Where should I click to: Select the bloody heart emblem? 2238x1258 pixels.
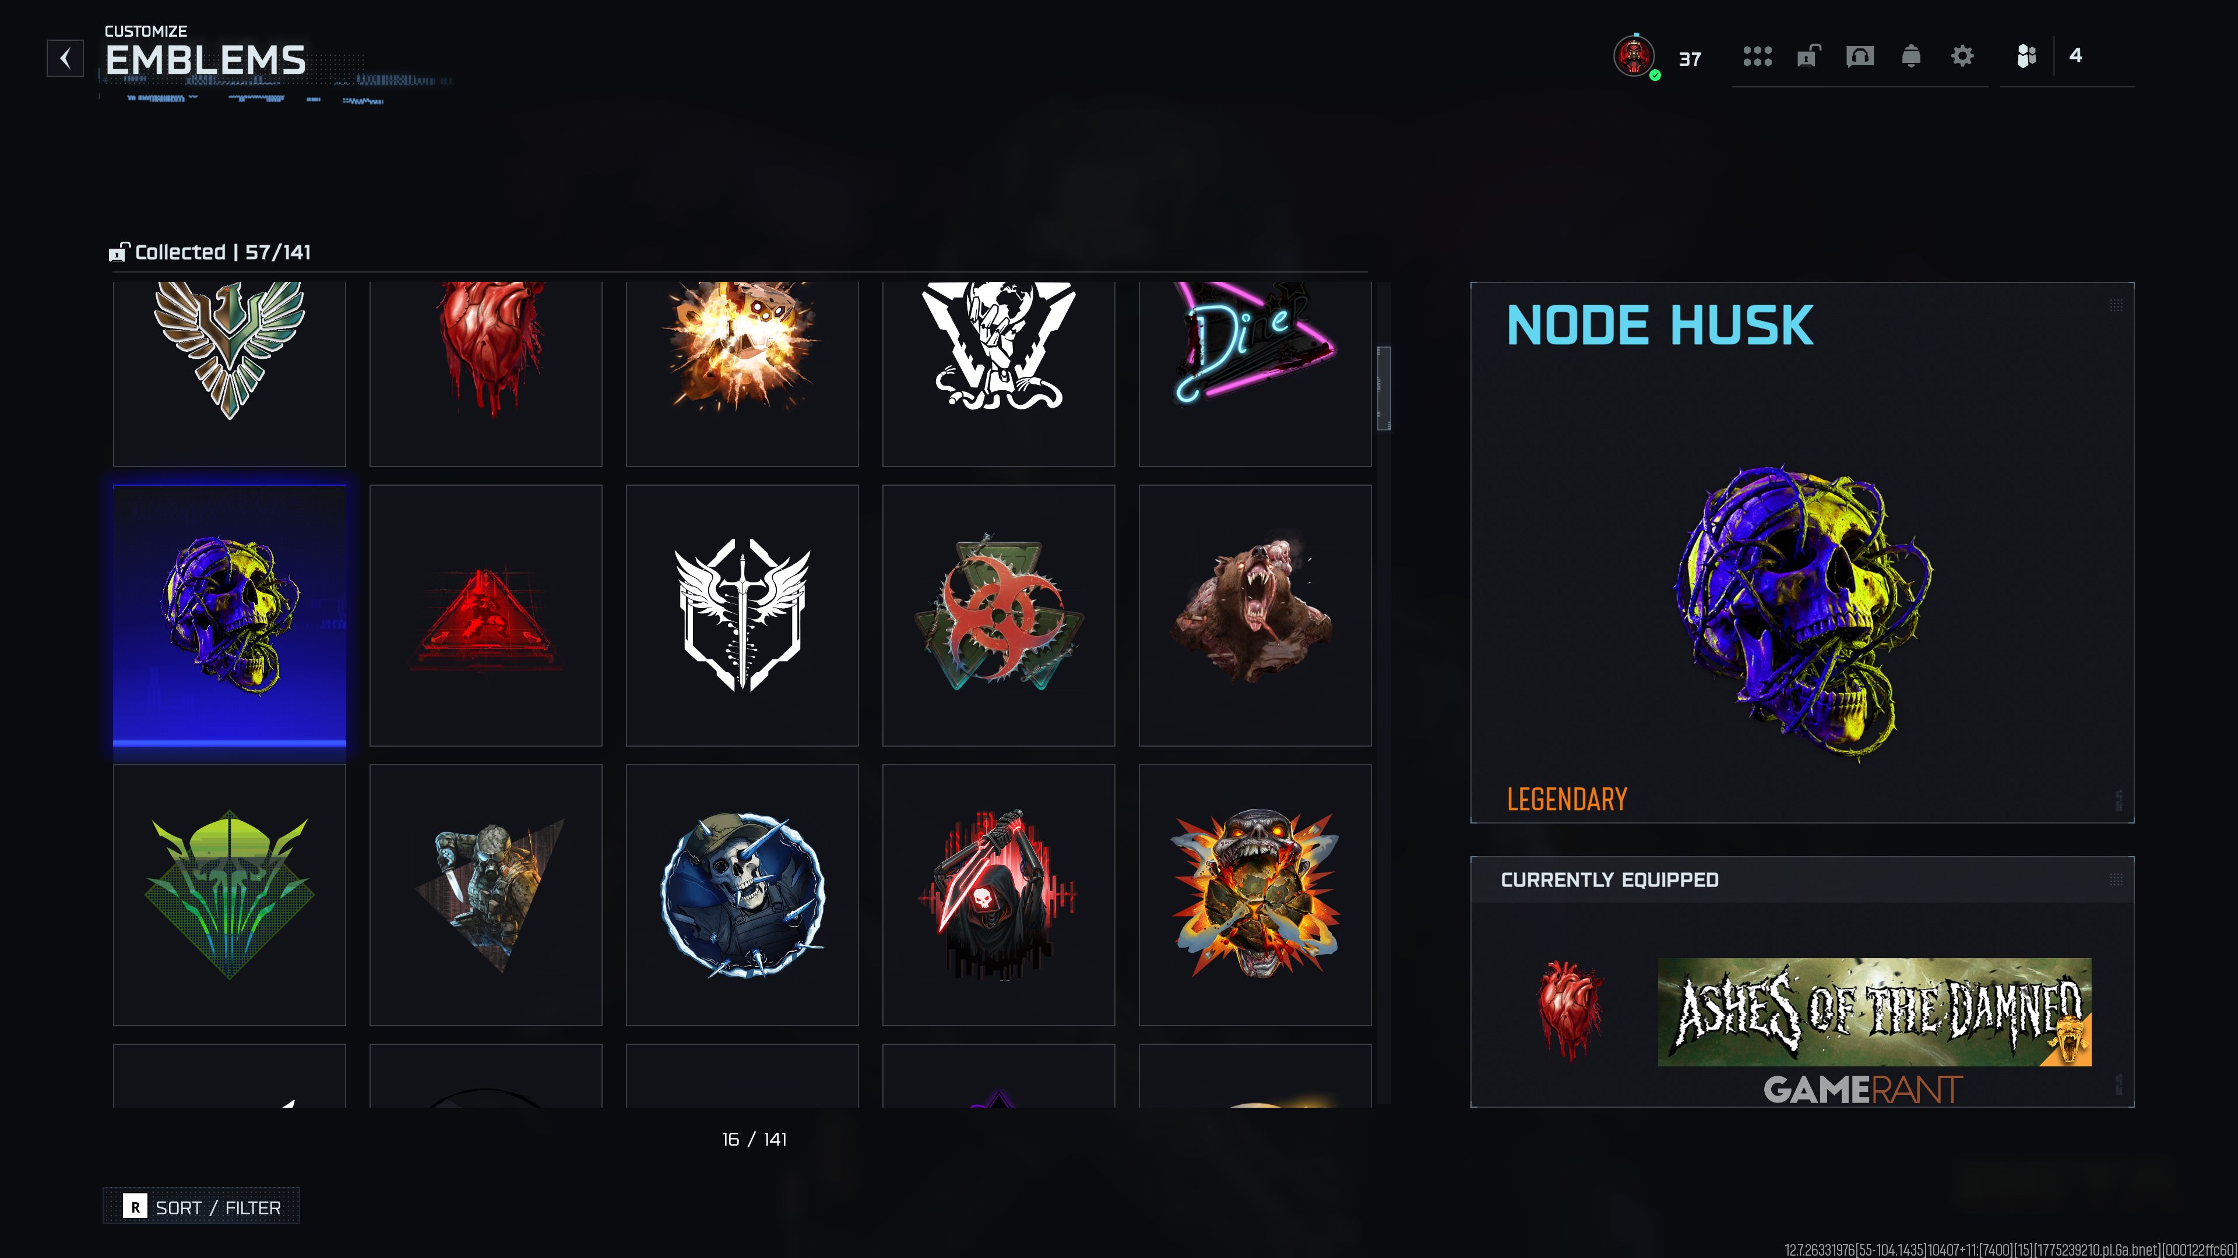point(485,373)
